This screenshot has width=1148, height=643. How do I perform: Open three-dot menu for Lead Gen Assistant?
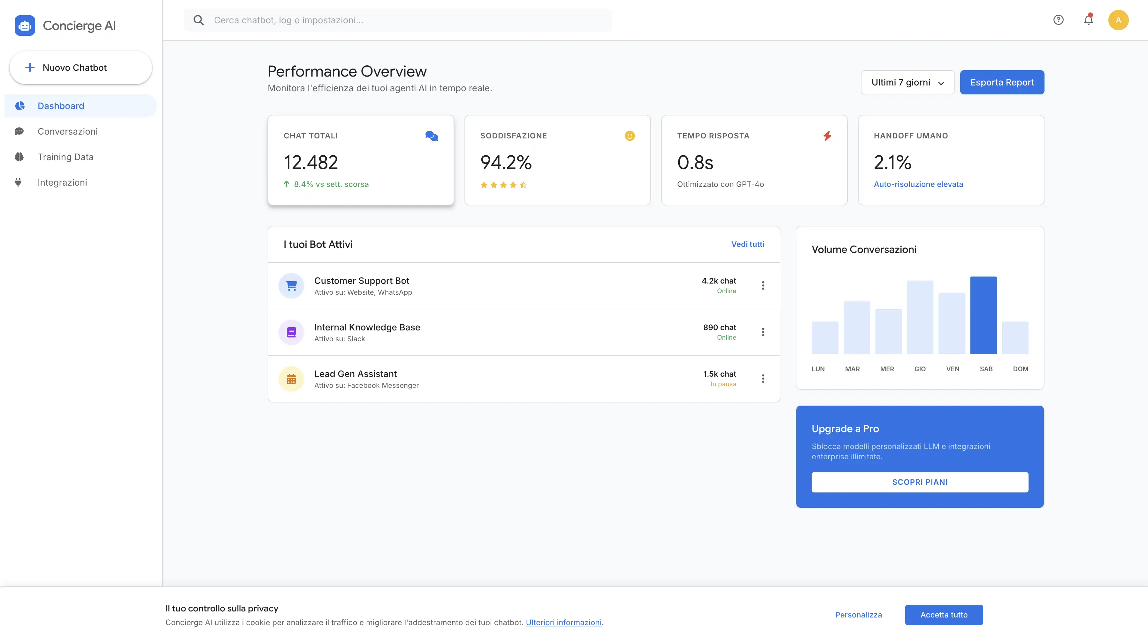coord(763,379)
